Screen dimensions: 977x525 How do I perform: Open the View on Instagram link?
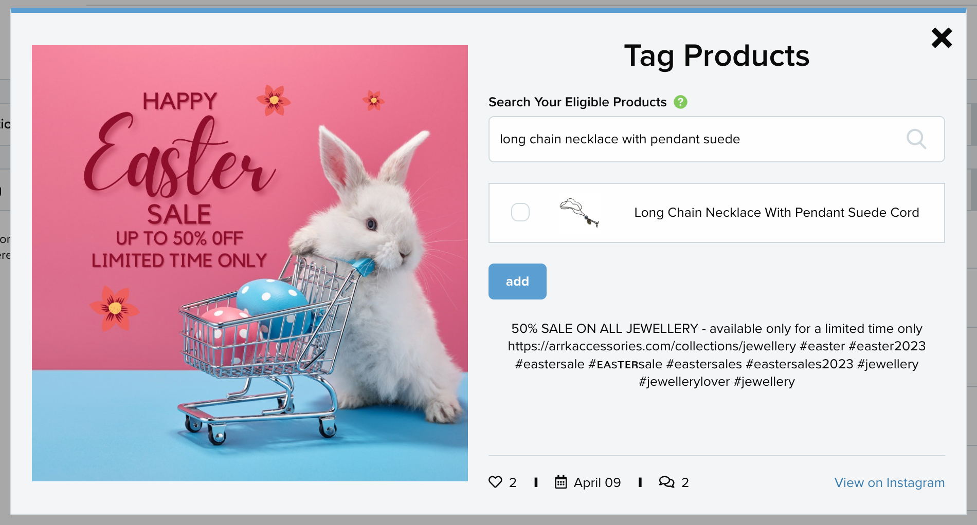tap(889, 483)
